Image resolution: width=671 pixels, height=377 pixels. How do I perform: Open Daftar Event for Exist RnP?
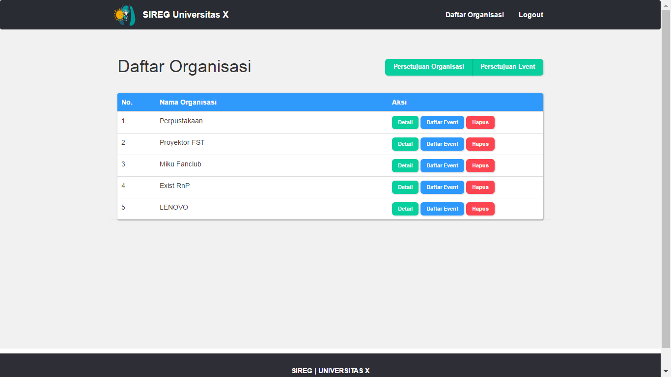tap(442, 187)
